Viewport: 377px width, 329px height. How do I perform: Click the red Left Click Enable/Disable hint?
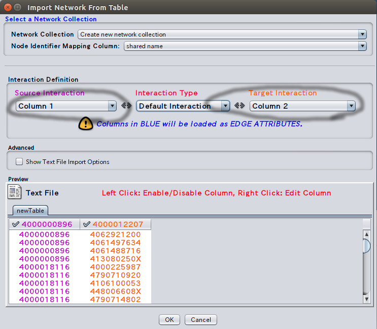[x=216, y=193]
